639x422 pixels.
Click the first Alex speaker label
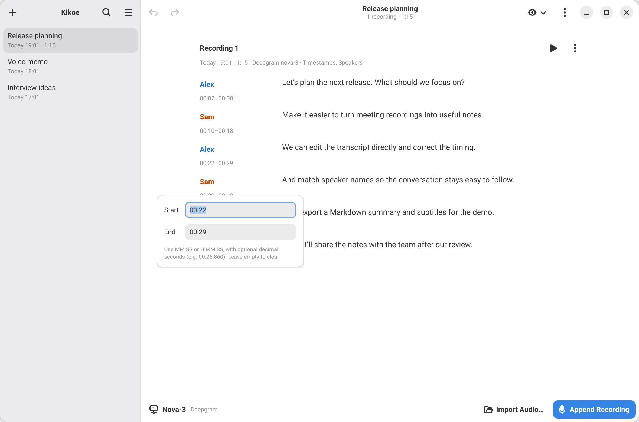click(x=207, y=84)
